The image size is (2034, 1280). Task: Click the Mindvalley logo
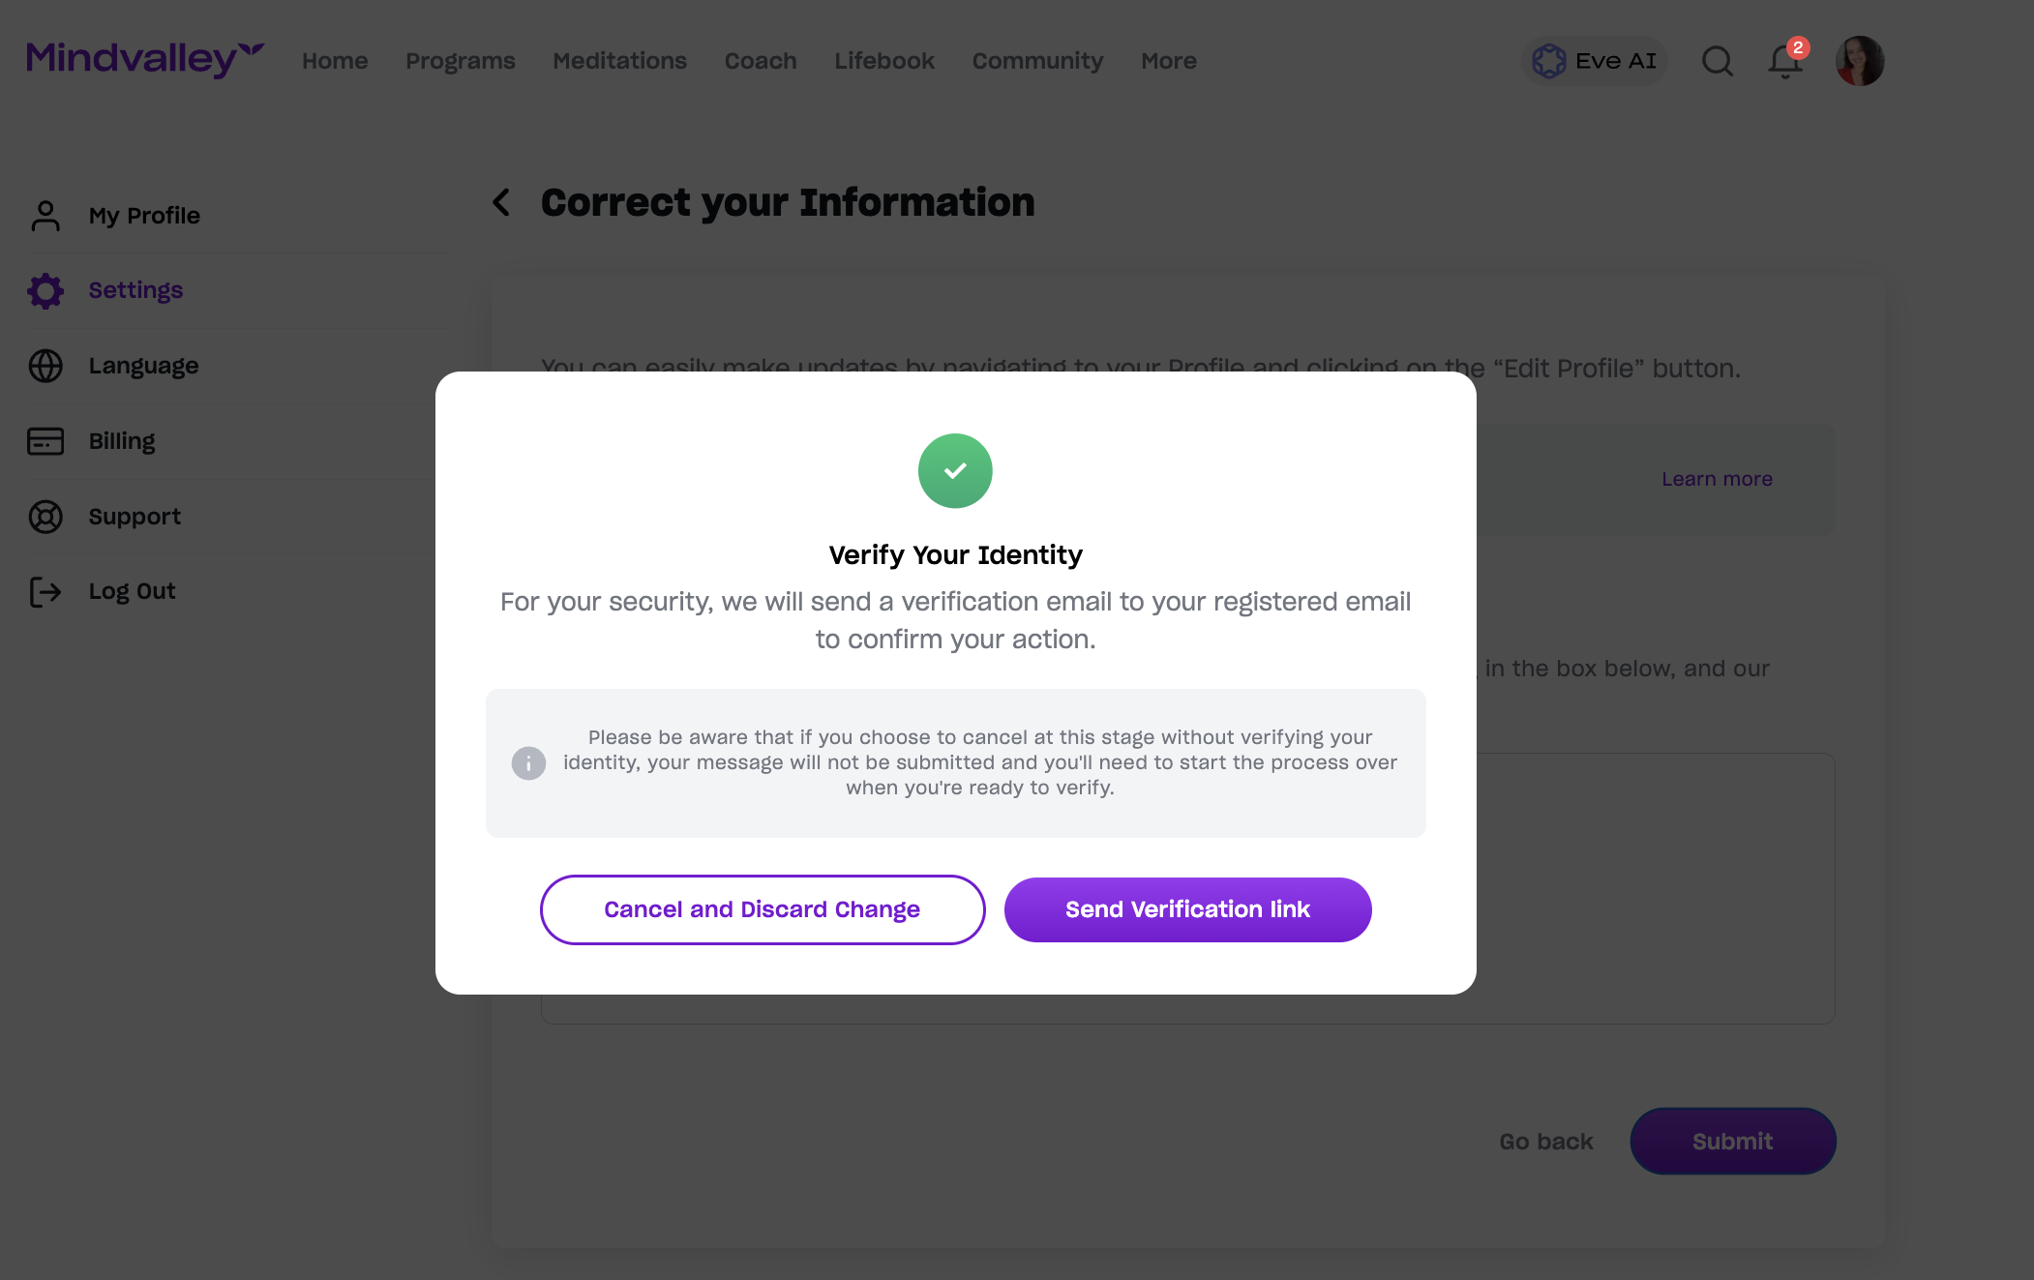[145, 59]
